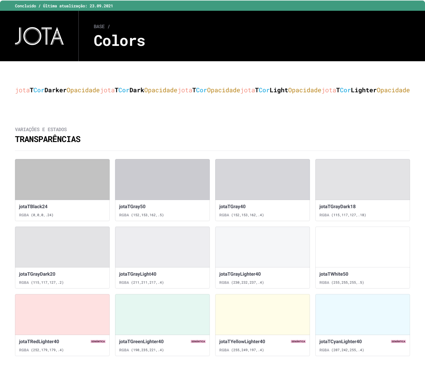Select the jotaTBlack24 color swatch

(x=62, y=179)
